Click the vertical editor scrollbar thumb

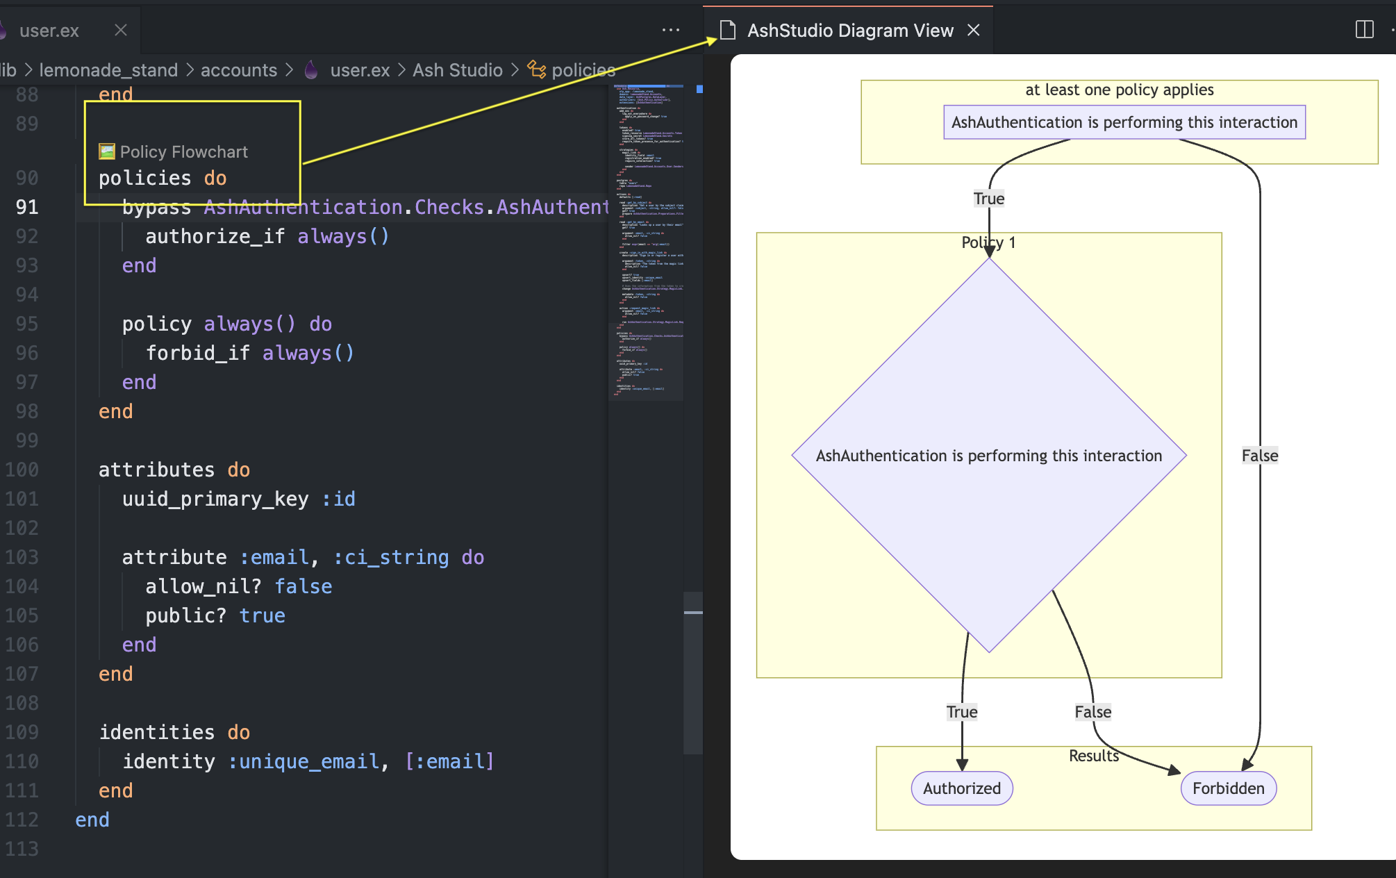pos(692,672)
